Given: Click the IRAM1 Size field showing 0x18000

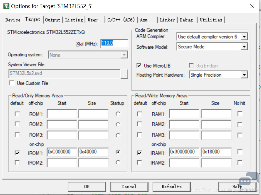Looking at the screenshot, I should tap(216, 152).
